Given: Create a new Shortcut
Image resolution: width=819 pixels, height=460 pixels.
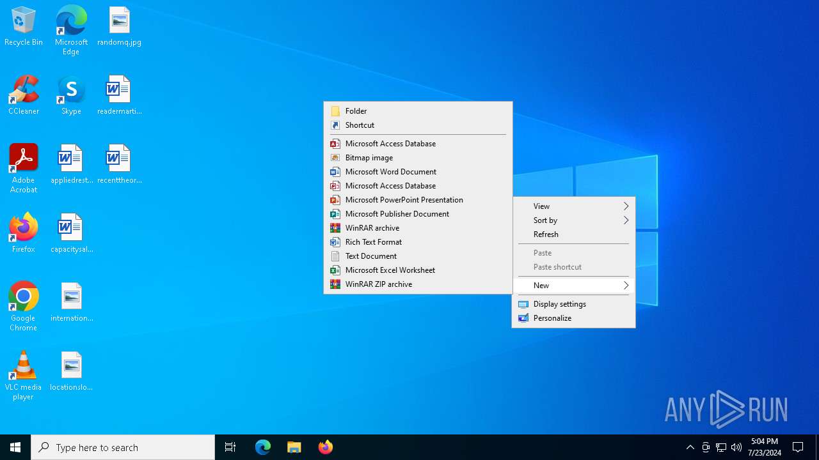Looking at the screenshot, I should 418,125.
